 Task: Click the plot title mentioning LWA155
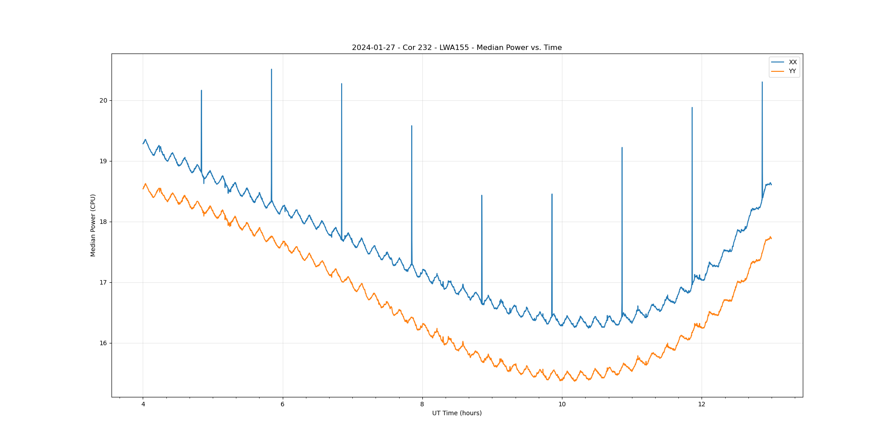(457, 48)
